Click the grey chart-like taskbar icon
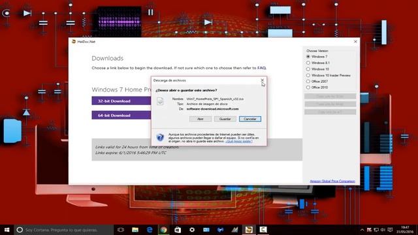Screen dimensions: 418x235 pos(234,230)
